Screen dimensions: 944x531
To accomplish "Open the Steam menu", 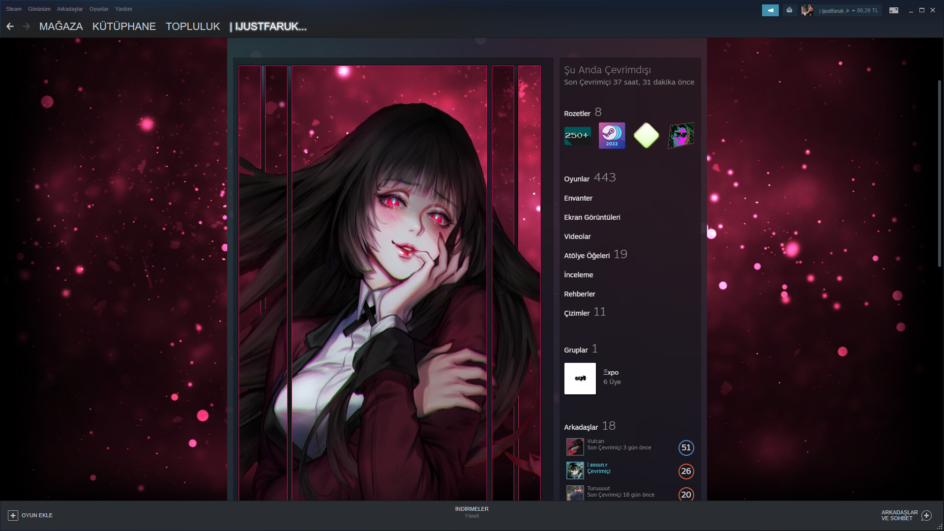I will tap(14, 9).
